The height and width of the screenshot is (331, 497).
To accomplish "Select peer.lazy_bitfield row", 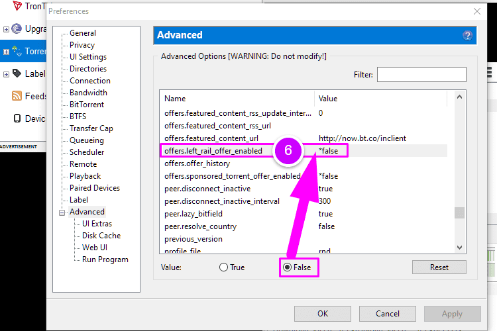I will (304, 214).
